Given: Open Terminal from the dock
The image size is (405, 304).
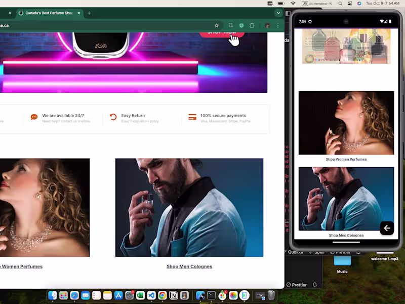Looking at the screenshot, I should click(x=211, y=295).
